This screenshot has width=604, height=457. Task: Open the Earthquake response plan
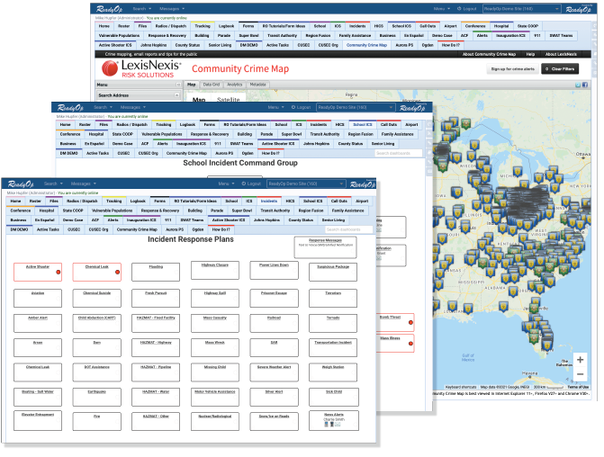pos(96,397)
